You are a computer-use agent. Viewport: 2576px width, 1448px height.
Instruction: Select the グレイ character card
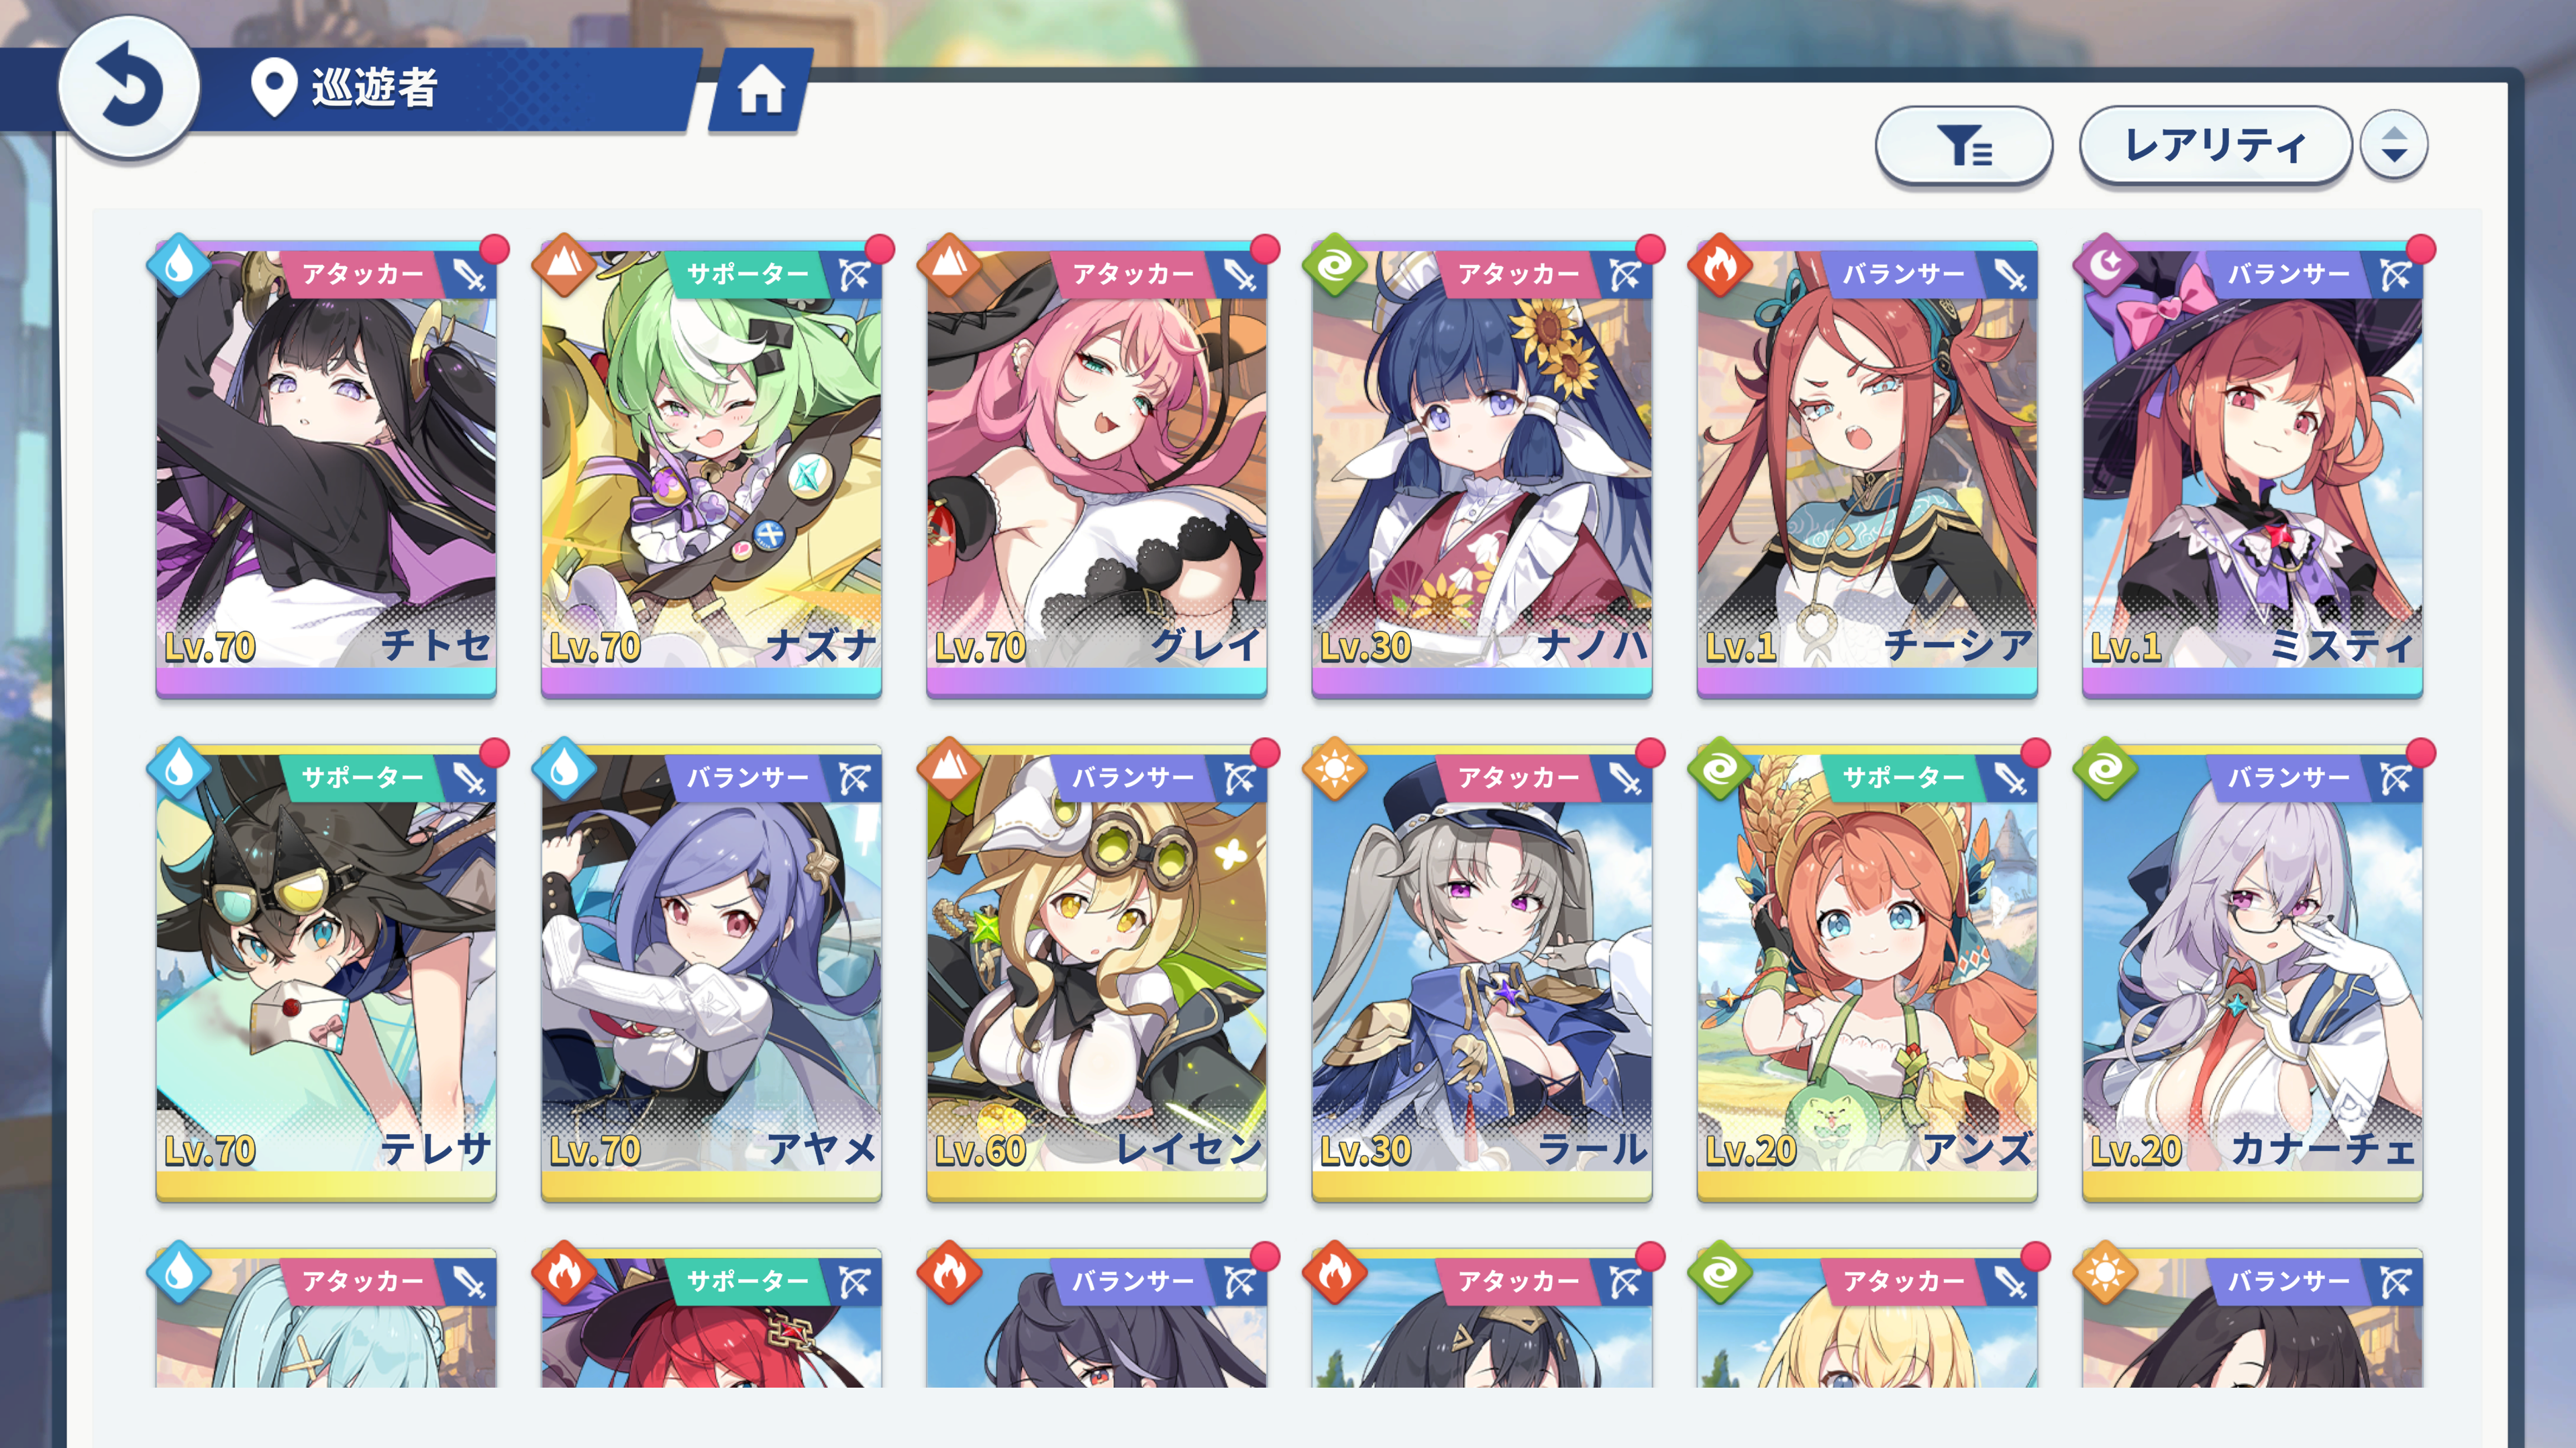click(1096, 469)
